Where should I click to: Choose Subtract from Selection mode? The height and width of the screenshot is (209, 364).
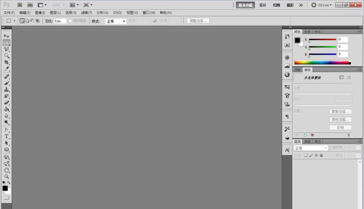(32, 21)
